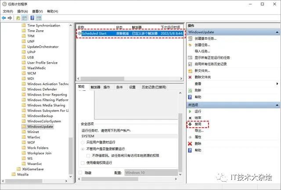Image resolution: width=281 pixels, height=190 pixels.
Task: Click 导入任务... action link
Action: tap(202, 51)
